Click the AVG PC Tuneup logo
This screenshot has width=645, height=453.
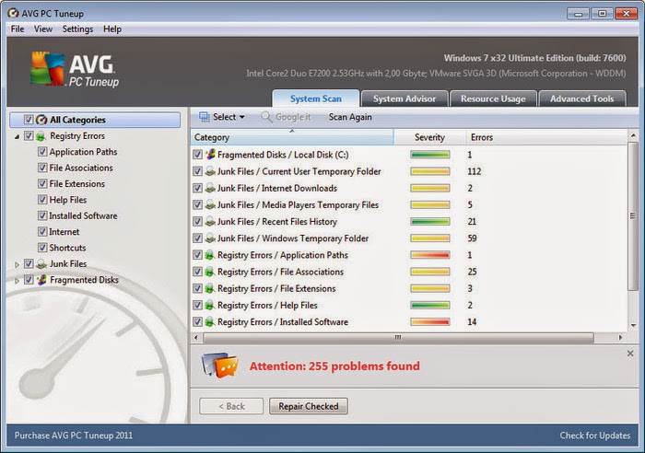pyautogui.click(x=75, y=69)
